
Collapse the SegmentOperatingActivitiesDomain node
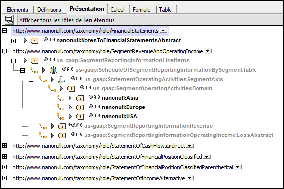coord(40,89)
